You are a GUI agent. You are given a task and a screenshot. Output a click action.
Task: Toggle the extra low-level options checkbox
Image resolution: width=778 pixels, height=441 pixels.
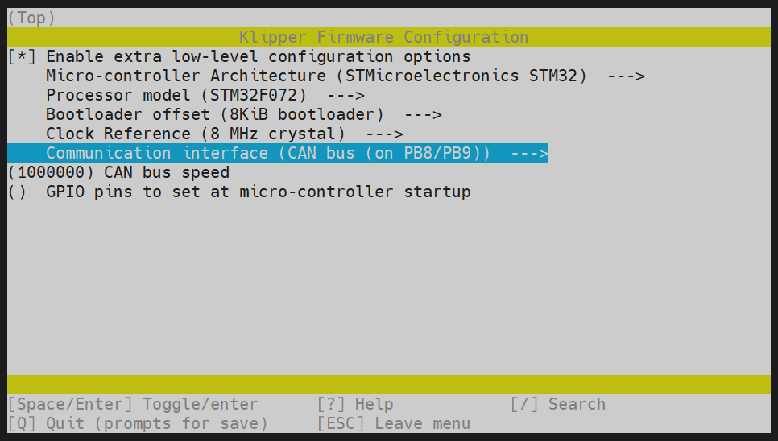tap(22, 57)
